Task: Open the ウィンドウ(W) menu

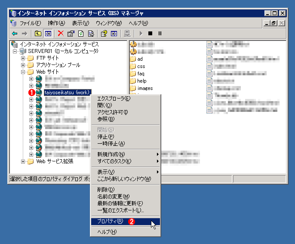Action: point(109,23)
